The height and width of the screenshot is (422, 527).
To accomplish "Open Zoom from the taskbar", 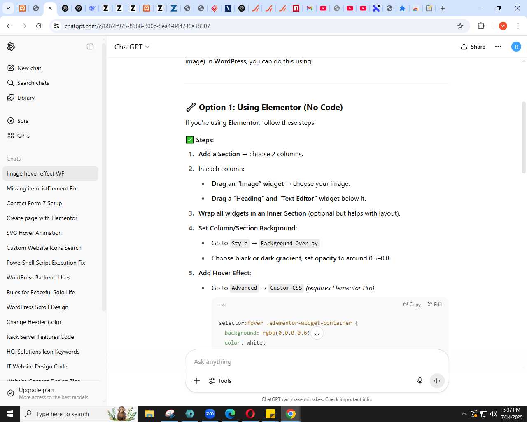I will [x=210, y=414].
